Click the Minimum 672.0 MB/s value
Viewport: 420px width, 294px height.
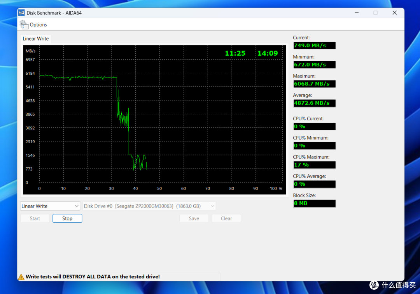(x=314, y=65)
